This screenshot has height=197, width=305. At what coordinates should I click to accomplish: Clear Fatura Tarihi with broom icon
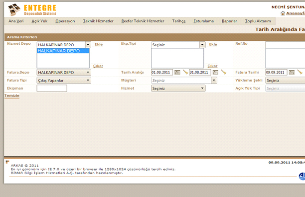coord(300,72)
